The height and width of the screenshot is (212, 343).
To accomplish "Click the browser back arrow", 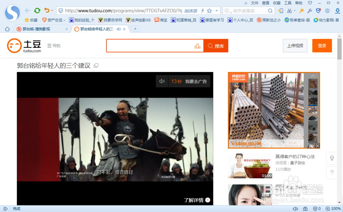I will pyautogui.click(x=27, y=11).
